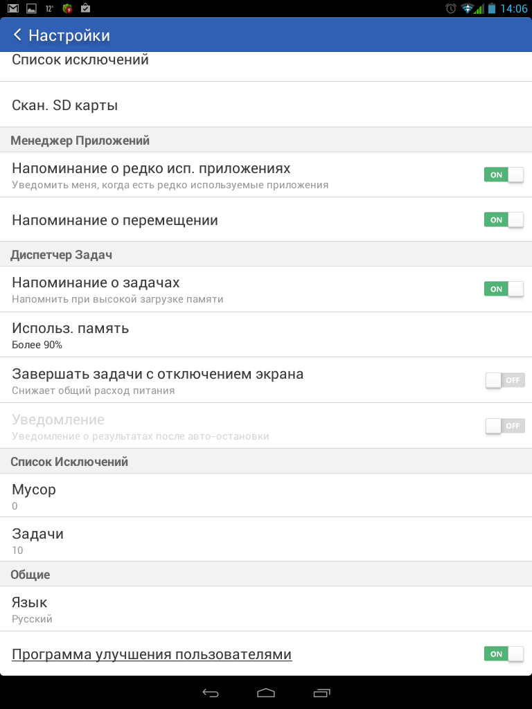Open Скан. SD карты setting
The height and width of the screenshot is (709, 532).
[266, 105]
